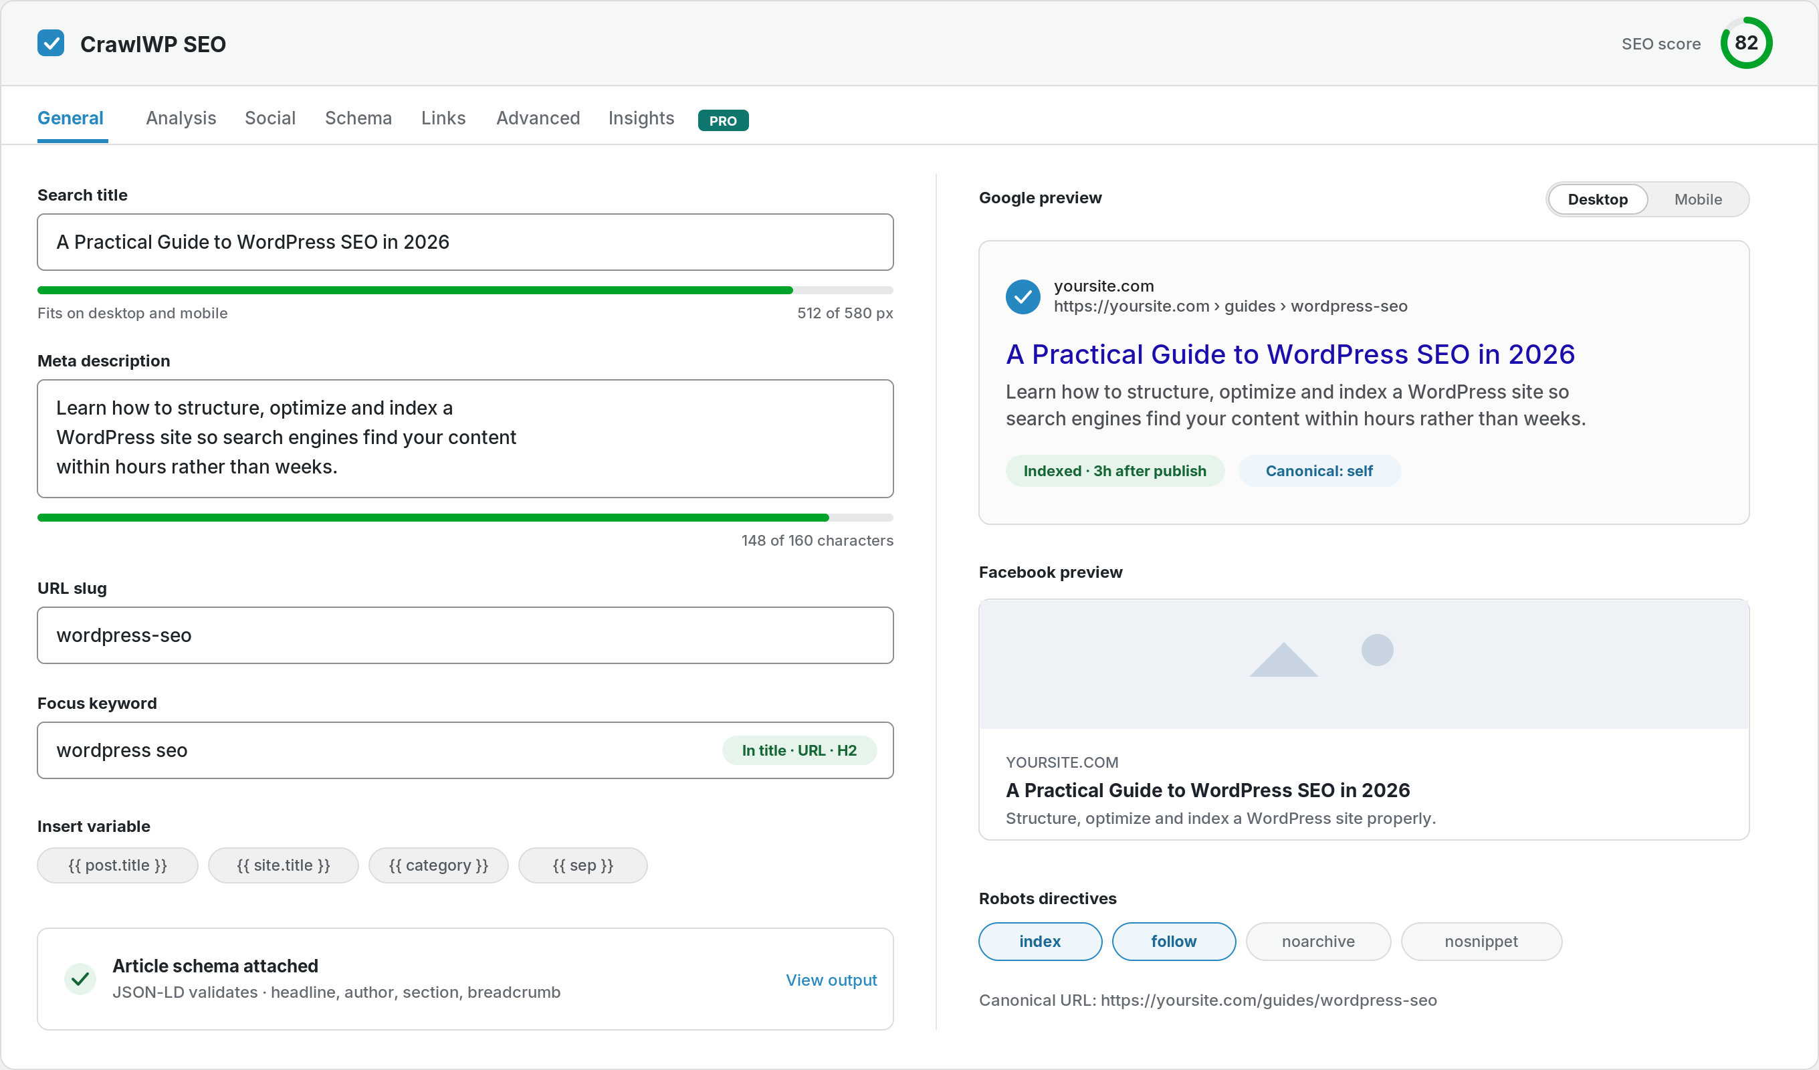Select Desktop Google preview mode
The width and height of the screenshot is (1819, 1070).
click(1597, 199)
